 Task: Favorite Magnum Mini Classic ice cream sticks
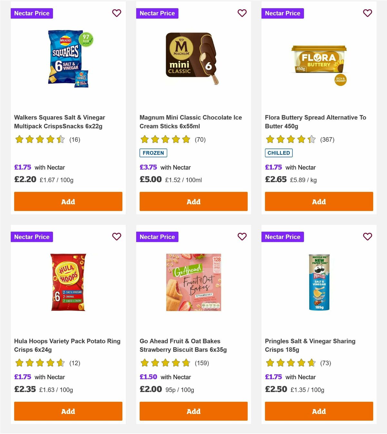[242, 13]
